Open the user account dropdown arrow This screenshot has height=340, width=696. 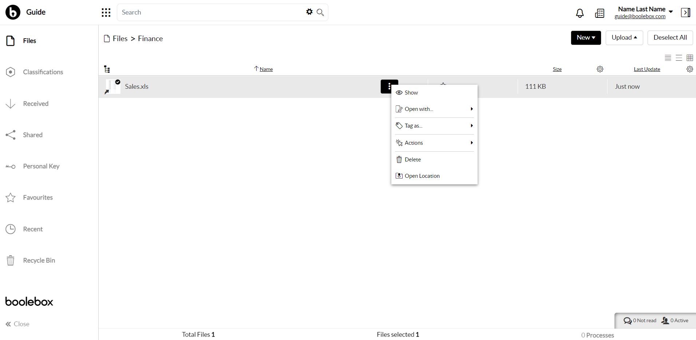tap(671, 12)
